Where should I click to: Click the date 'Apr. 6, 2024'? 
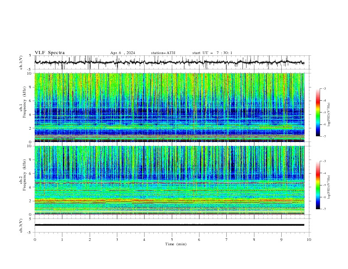coord(123,53)
